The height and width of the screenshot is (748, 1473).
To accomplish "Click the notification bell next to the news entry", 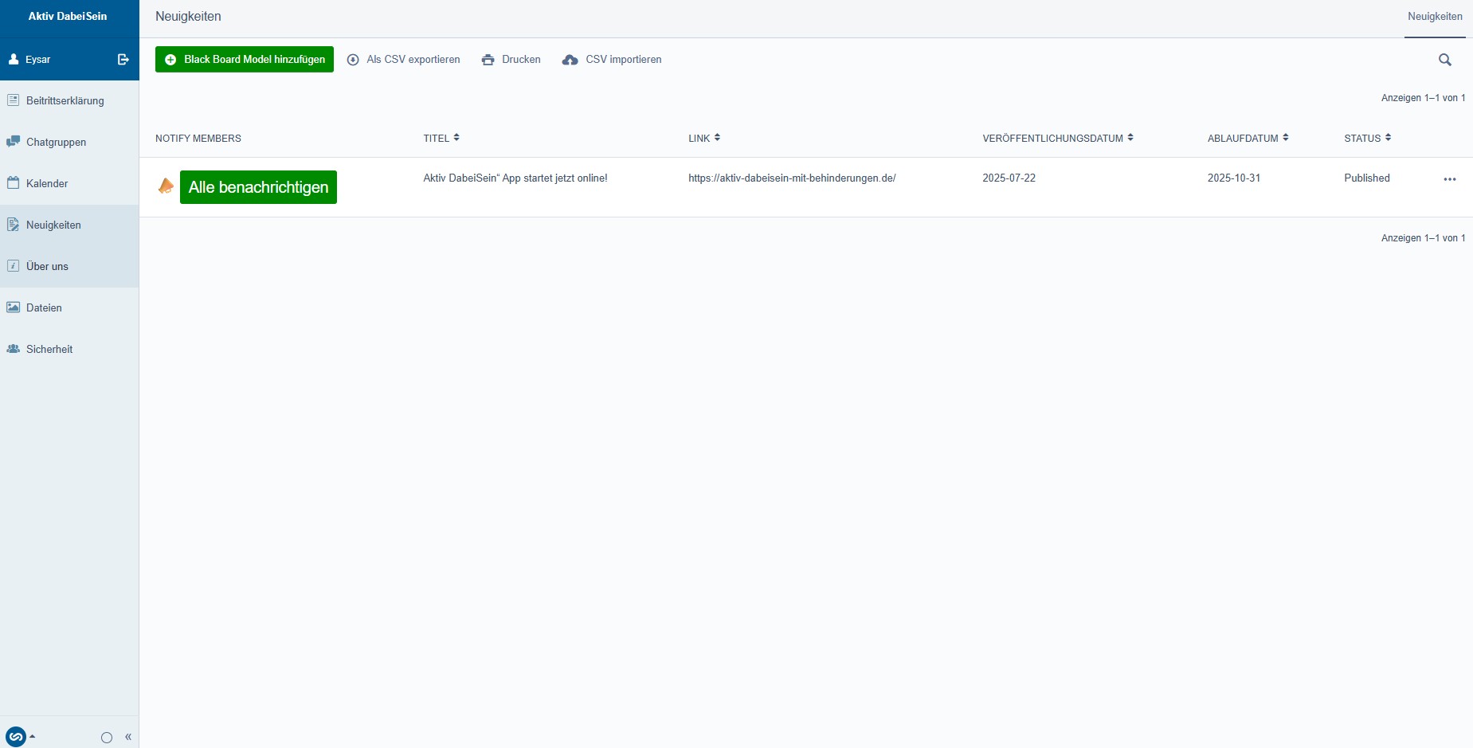I will [x=165, y=184].
